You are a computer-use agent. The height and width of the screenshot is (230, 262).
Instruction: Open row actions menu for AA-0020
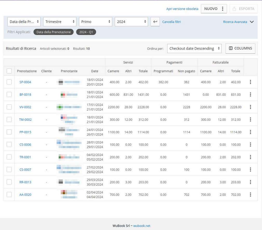(250, 195)
